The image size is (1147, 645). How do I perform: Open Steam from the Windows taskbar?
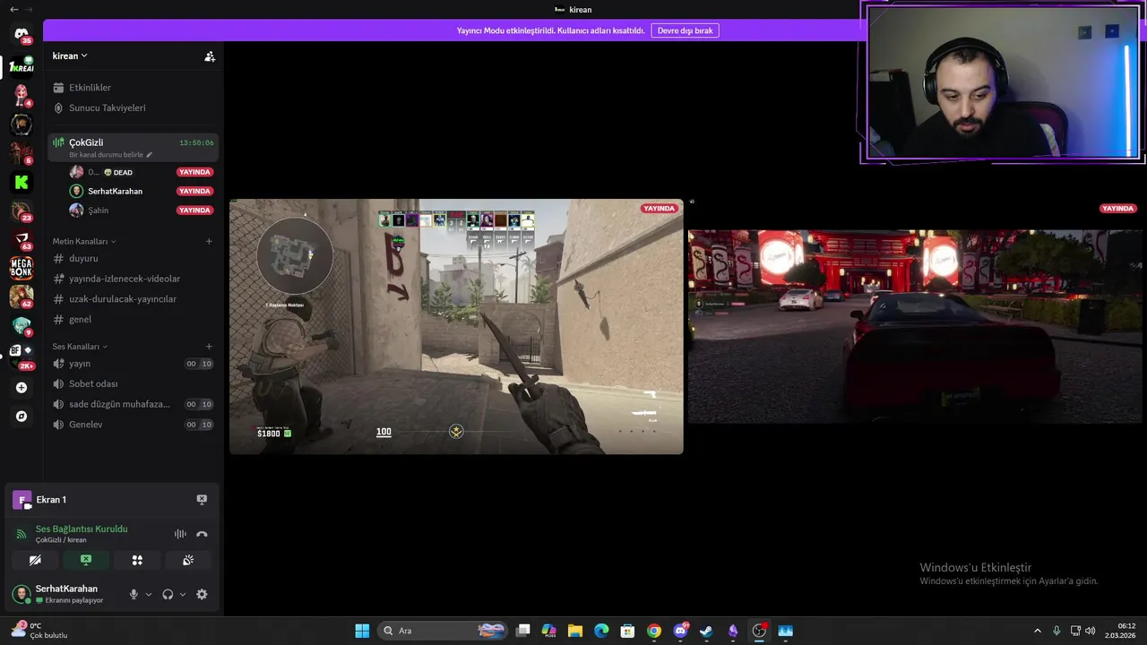[706, 631]
